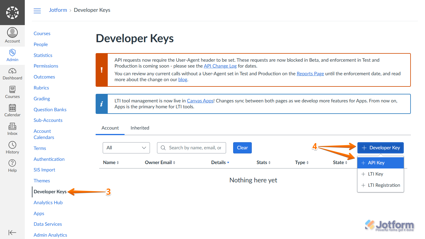
Task: Sort the table by Stats column
Action: [264, 163]
